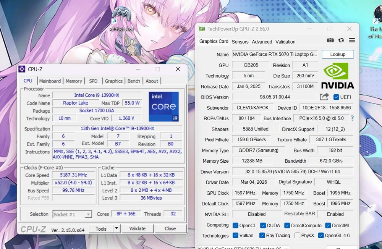Switch to Sensors tab in GPU-Z
This screenshot has height=249, width=382.
(x=240, y=42)
